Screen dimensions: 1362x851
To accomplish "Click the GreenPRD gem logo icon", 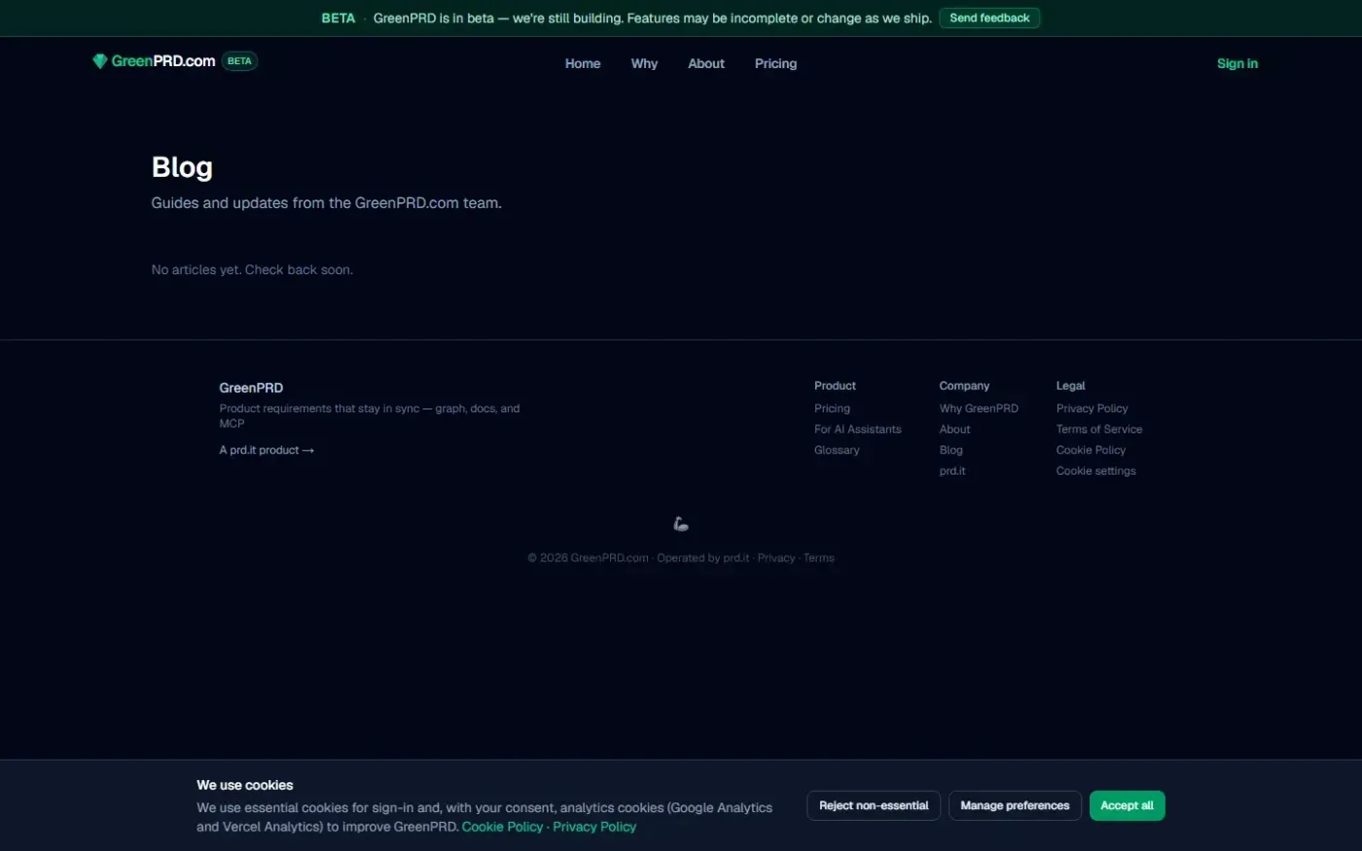I will coord(99,61).
